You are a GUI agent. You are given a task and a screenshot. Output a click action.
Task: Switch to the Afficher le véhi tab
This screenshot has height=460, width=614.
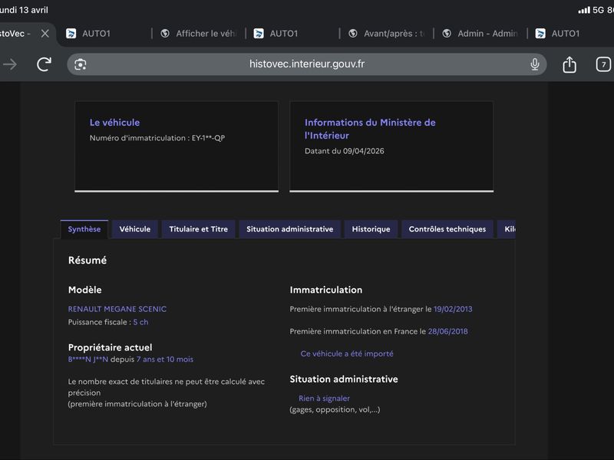199,34
